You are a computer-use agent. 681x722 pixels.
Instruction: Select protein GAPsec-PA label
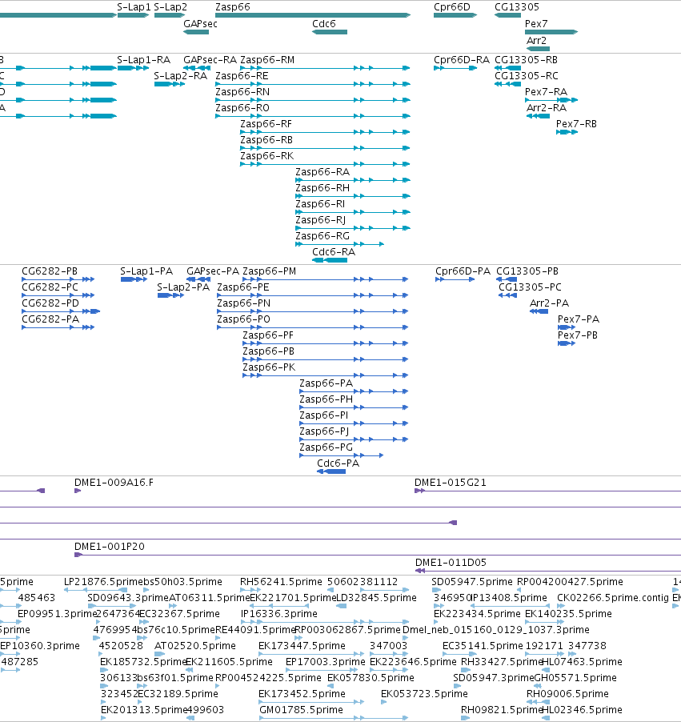pyautogui.click(x=213, y=271)
